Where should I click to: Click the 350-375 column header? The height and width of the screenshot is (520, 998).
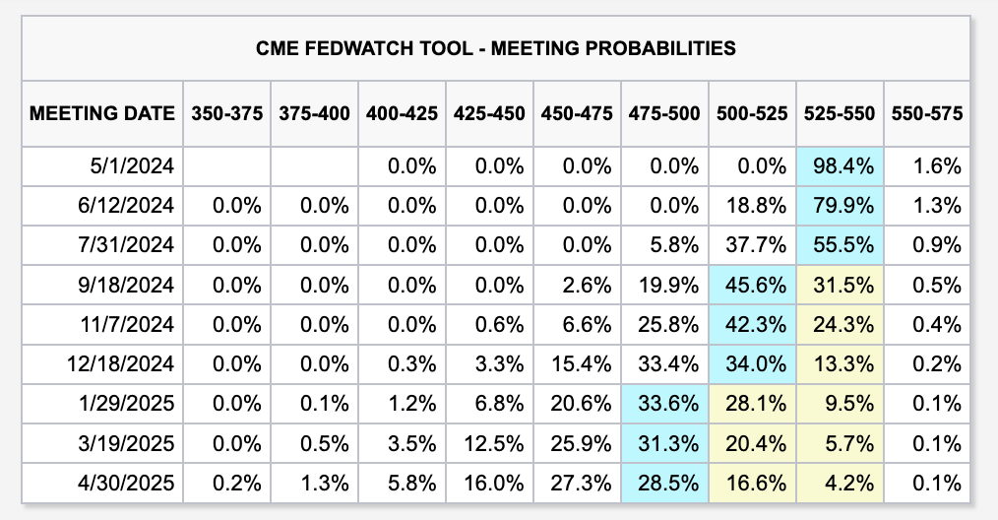point(226,112)
